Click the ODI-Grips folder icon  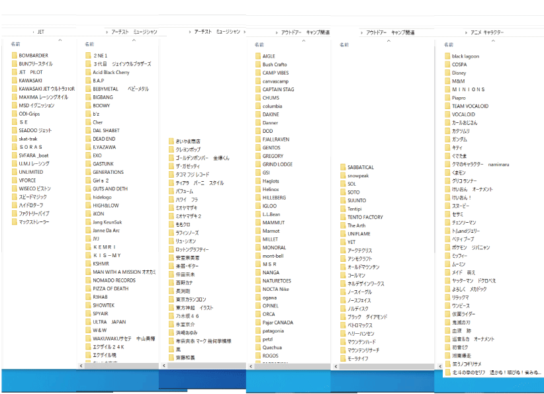pyautogui.click(x=14, y=114)
